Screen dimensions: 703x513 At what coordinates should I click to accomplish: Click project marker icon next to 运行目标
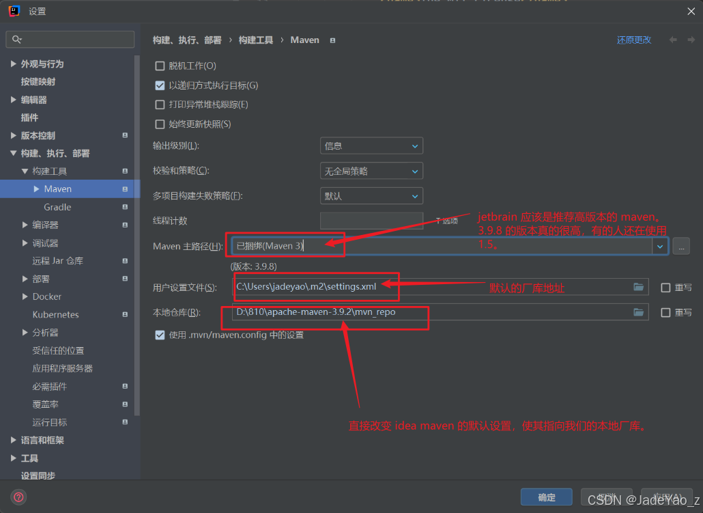coord(125,422)
